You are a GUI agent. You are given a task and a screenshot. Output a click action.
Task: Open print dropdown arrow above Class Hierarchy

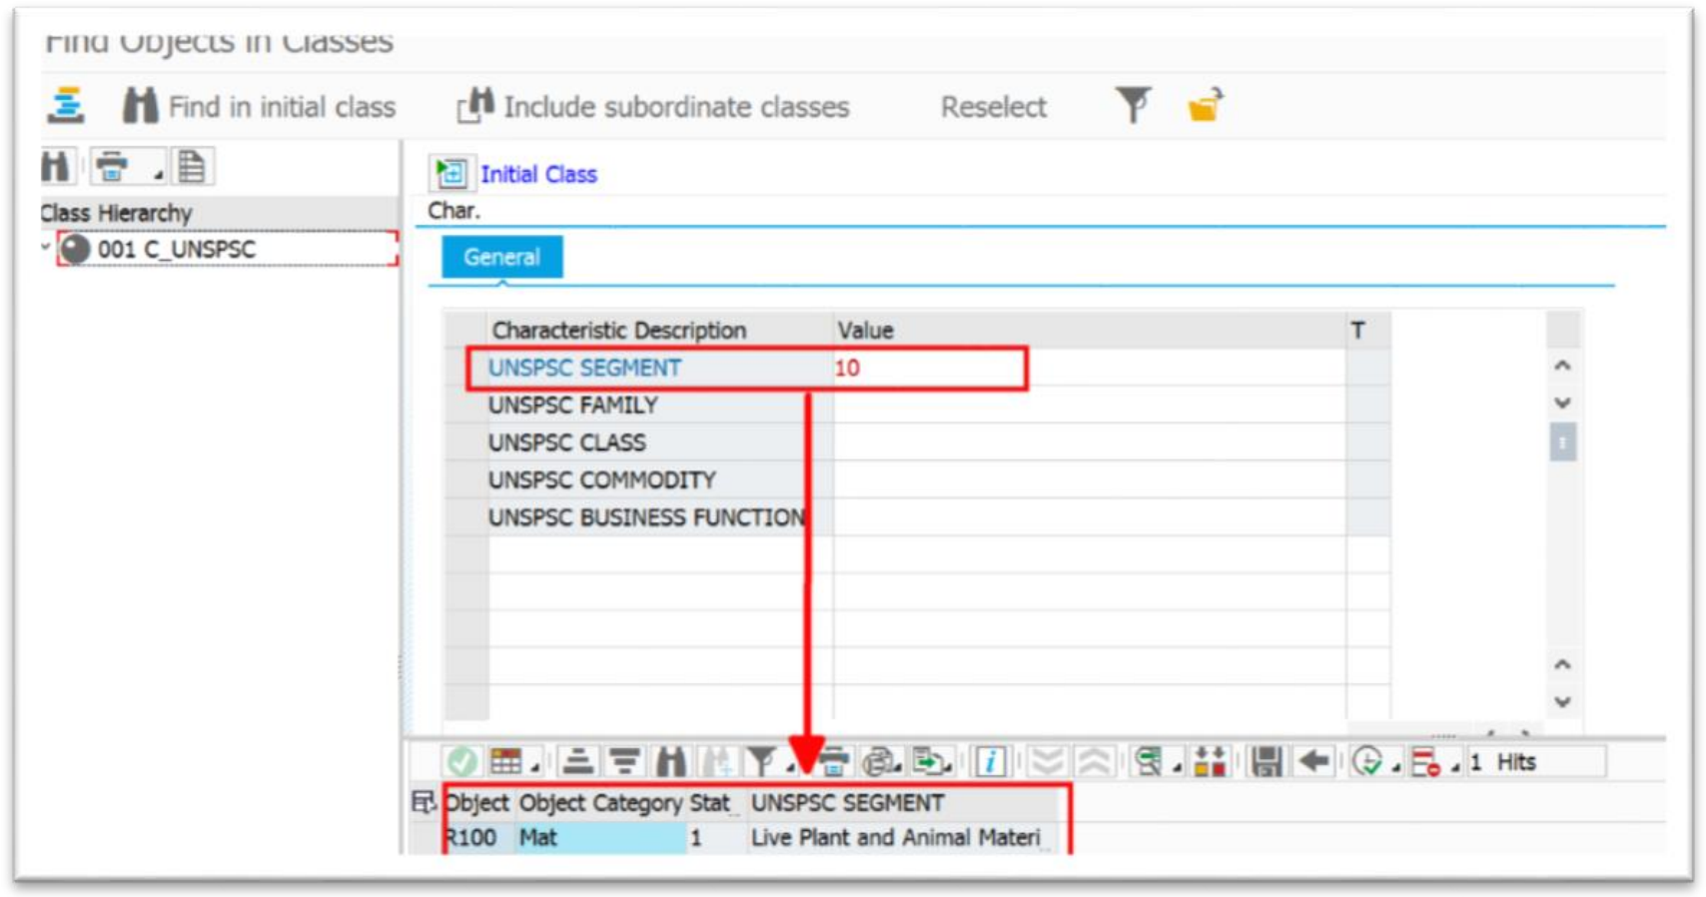pos(158,176)
